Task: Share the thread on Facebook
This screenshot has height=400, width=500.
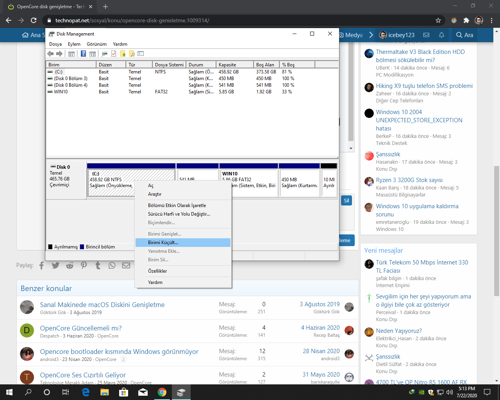Action: (x=42, y=266)
